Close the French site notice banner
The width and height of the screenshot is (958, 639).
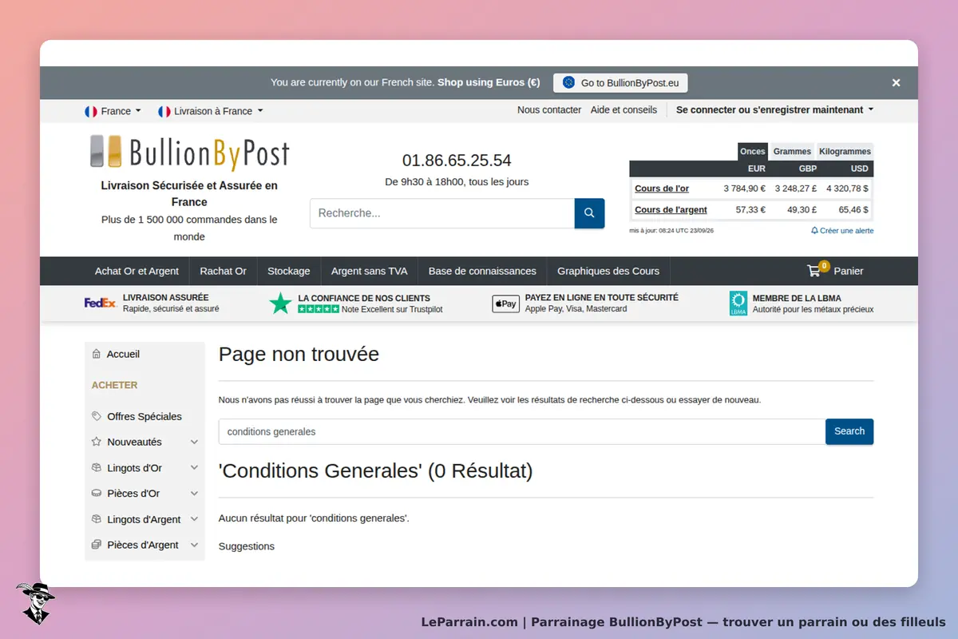(x=896, y=82)
